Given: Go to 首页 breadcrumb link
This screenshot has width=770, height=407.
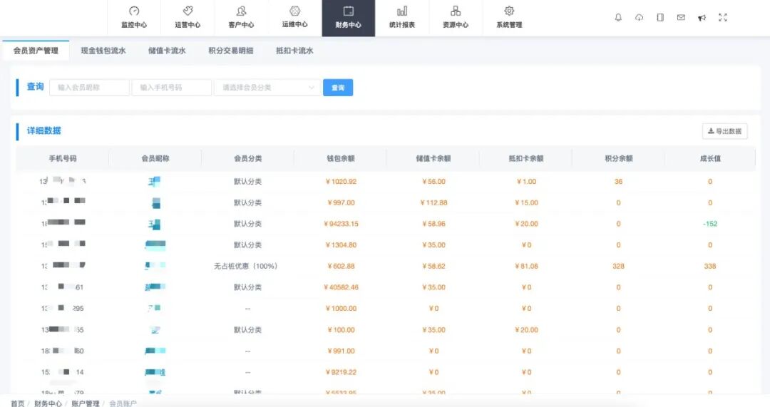Looking at the screenshot, I should pos(17,403).
